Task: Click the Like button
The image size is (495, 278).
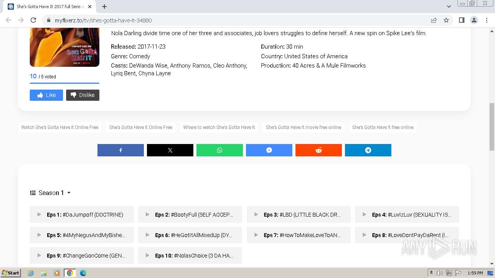Action: (x=46, y=95)
